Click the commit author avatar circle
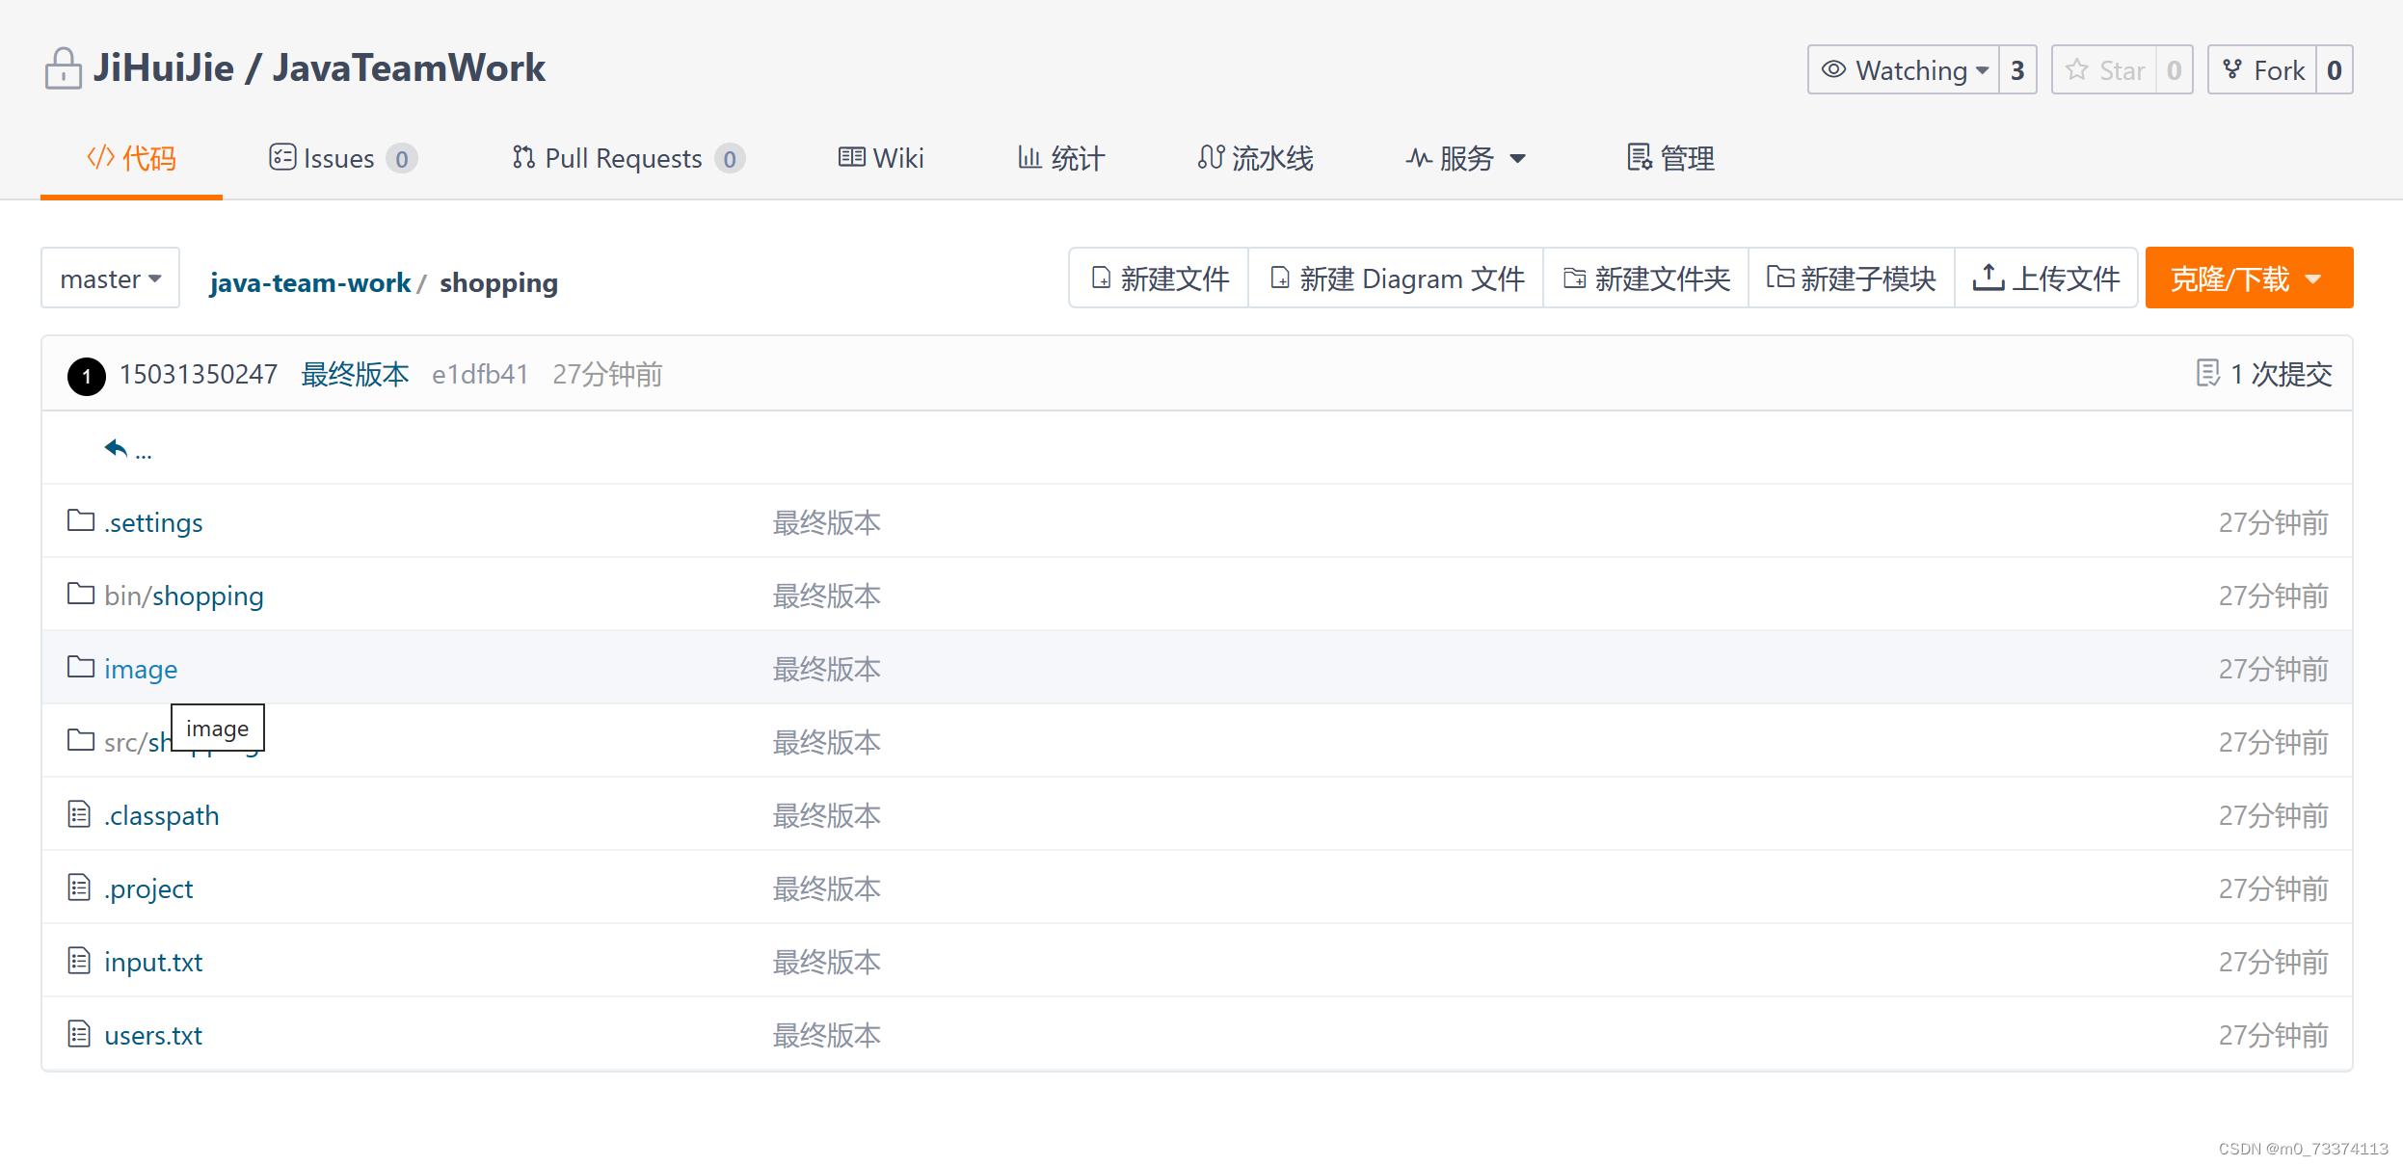This screenshot has height=1166, width=2403. pos(87,375)
